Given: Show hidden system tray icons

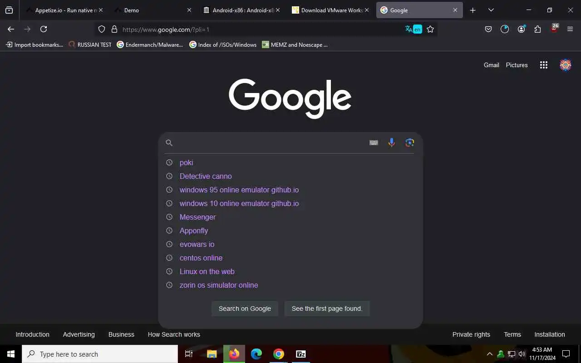Looking at the screenshot, I should click(x=490, y=354).
